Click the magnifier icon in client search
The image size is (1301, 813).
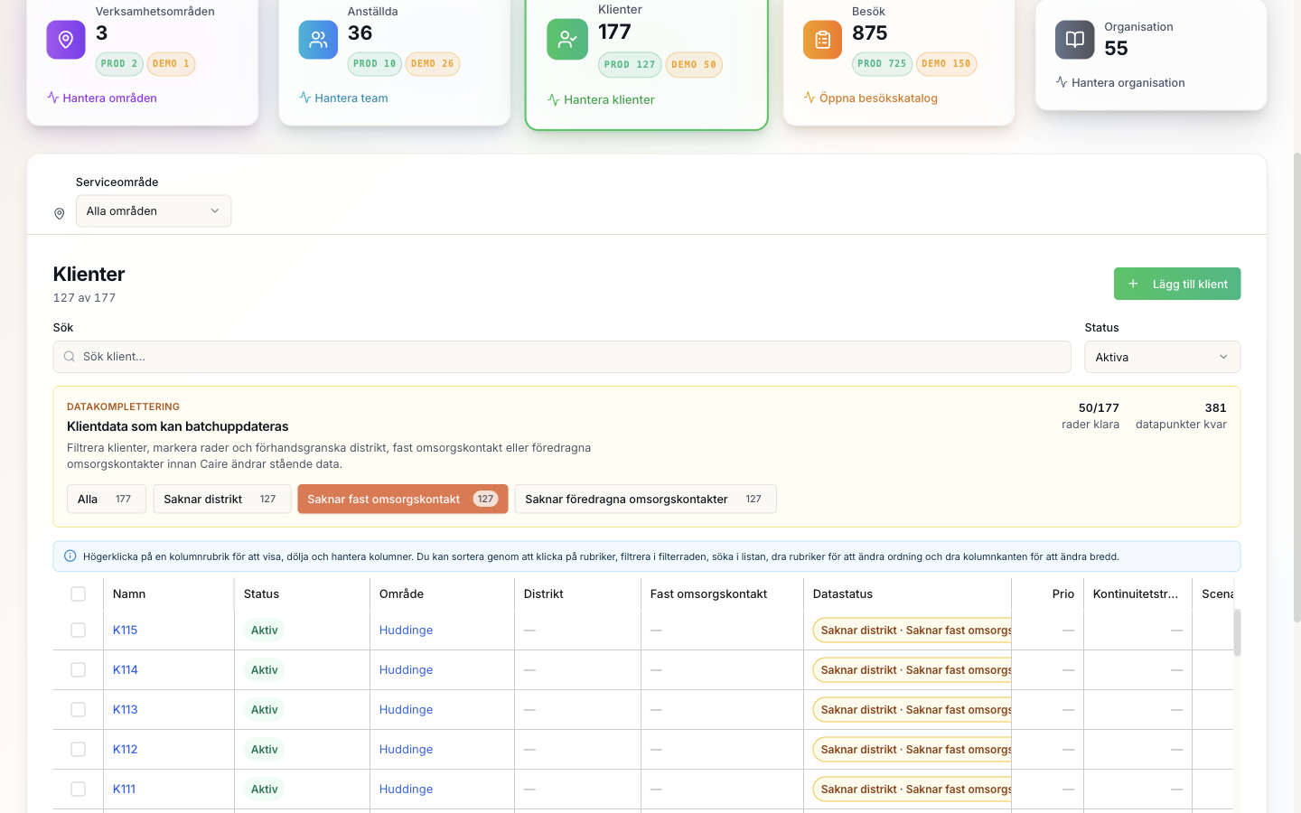[x=70, y=357]
